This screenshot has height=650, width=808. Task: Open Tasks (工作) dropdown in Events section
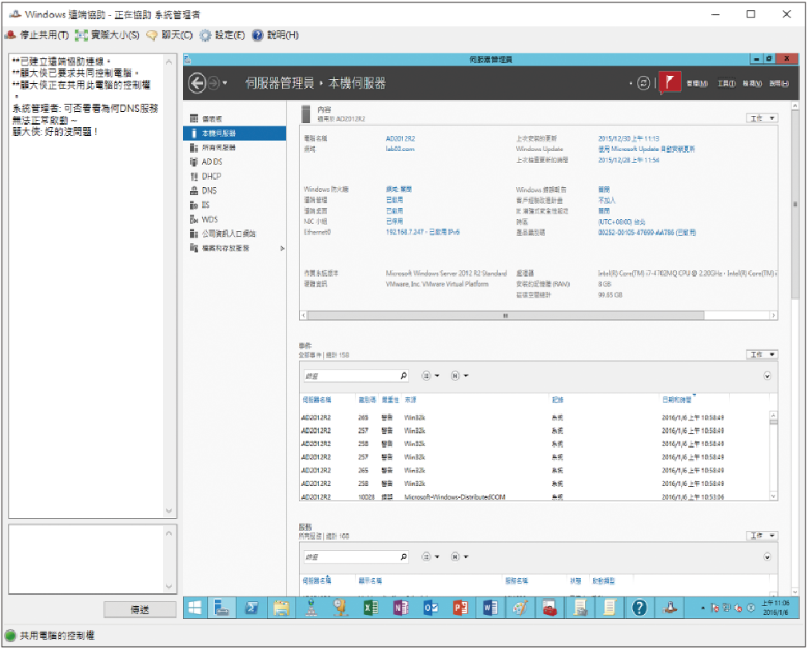click(x=762, y=355)
